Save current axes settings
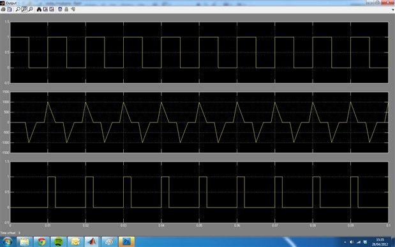The image size is (395, 247). click(45, 10)
